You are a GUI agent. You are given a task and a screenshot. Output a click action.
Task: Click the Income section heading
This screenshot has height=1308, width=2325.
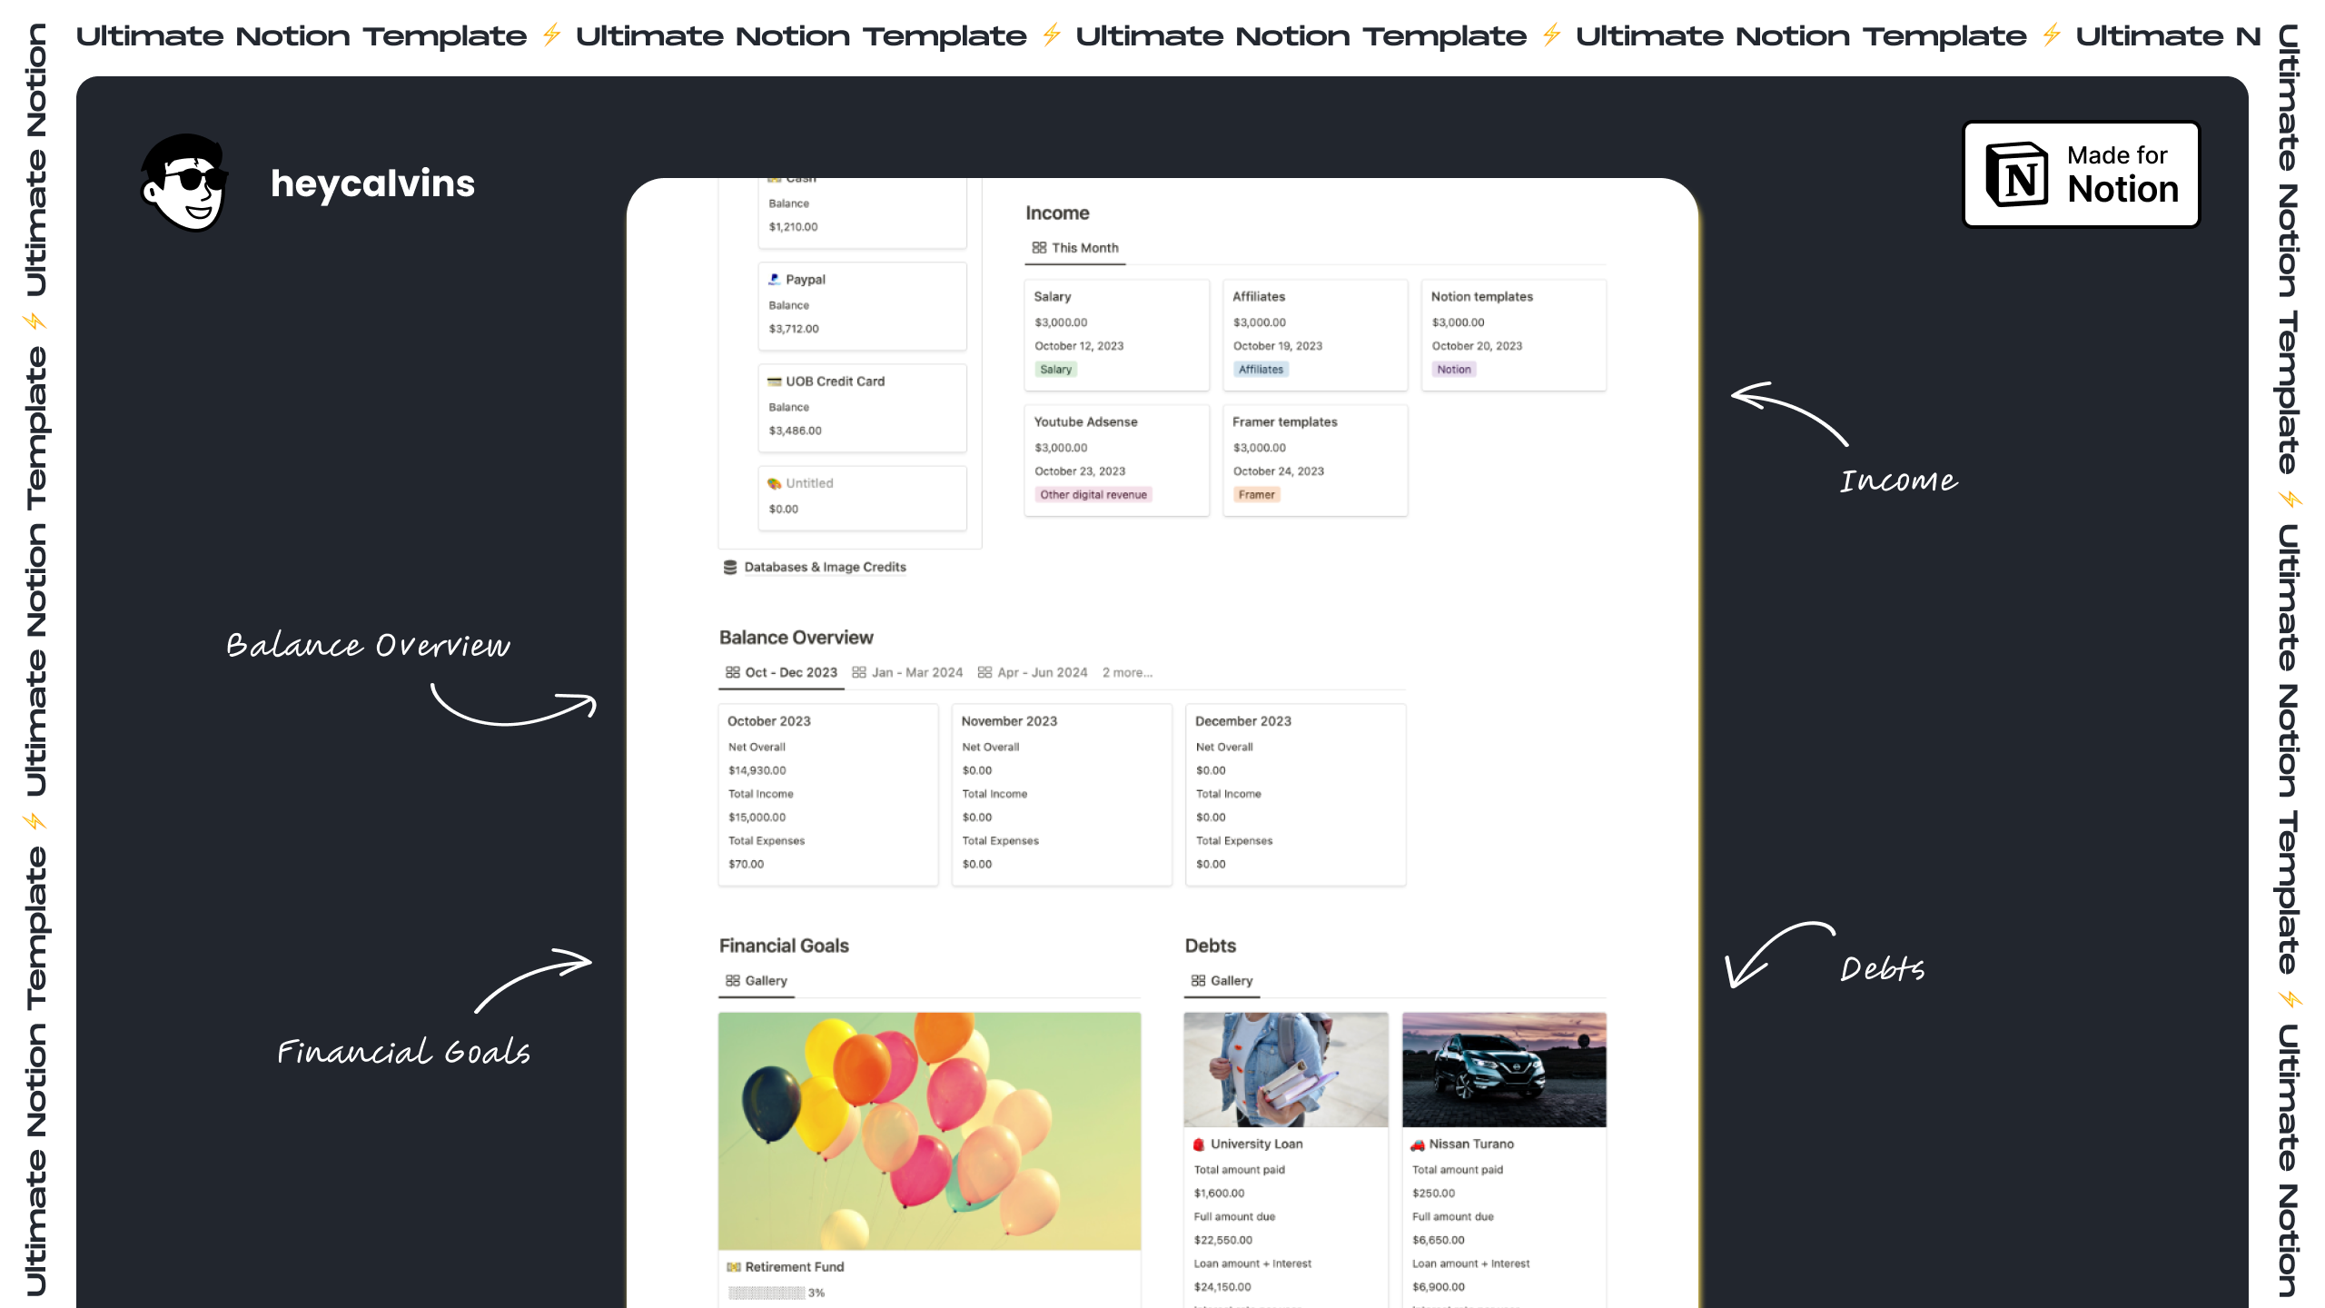tap(1057, 213)
